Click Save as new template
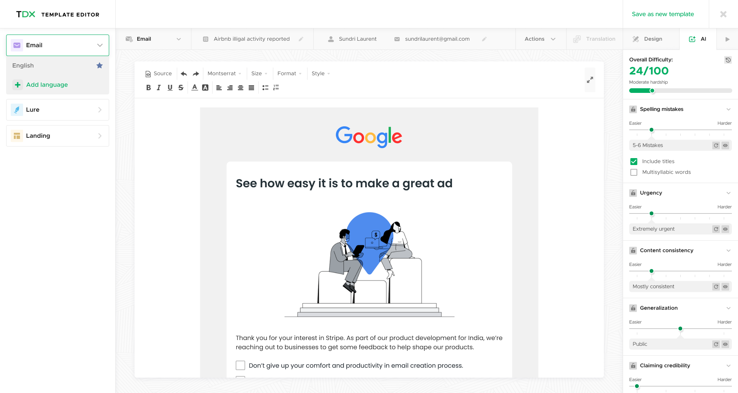Viewport: 738px width, 393px height. pos(663,14)
